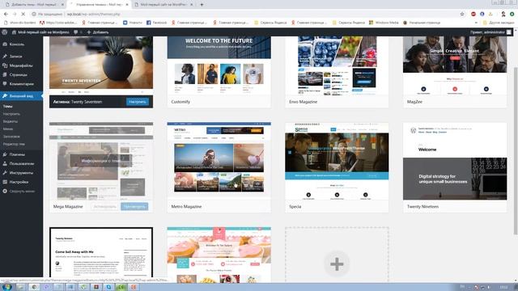Open the Привет, administrator account menu
Viewport: 518px width, 291px height.
tap(491, 32)
